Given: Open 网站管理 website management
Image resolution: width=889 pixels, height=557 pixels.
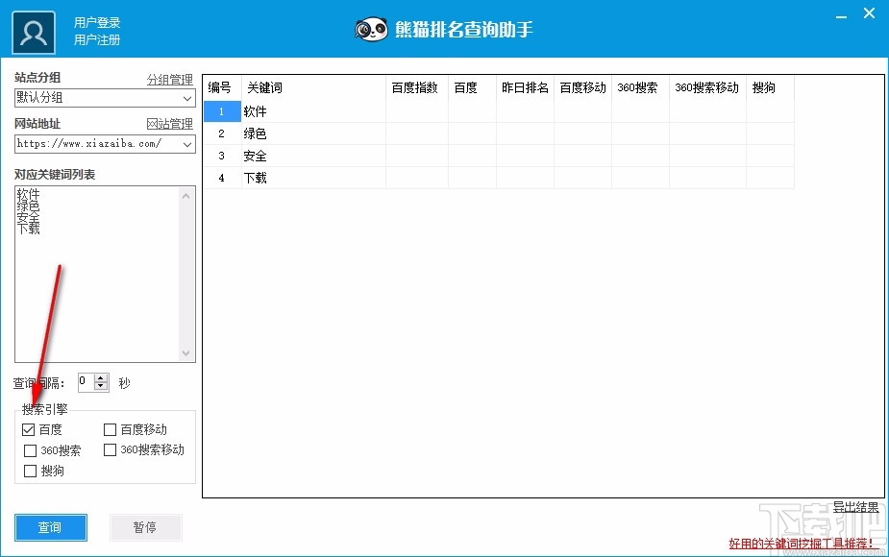Looking at the screenshot, I should [x=171, y=124].
